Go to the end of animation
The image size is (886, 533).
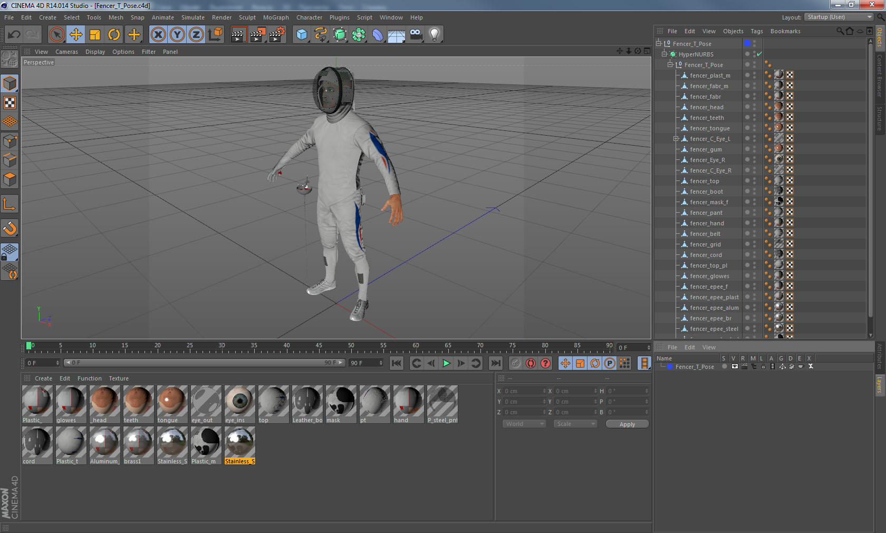point(496,363)
